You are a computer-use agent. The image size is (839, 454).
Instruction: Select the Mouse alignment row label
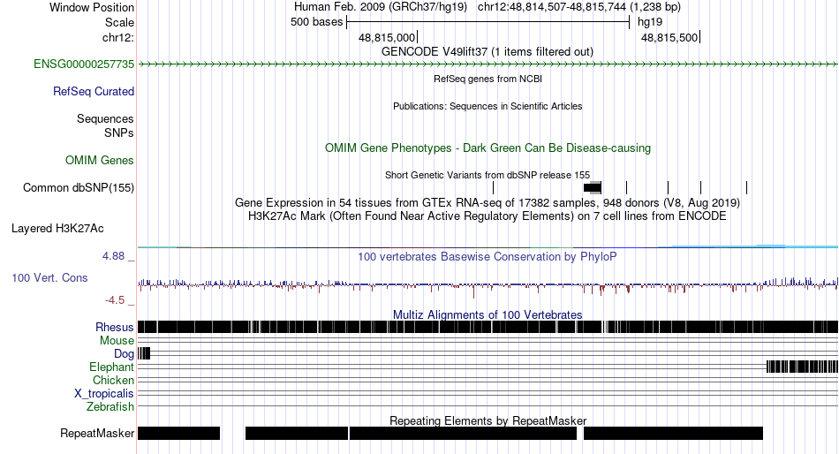pyautogui.click(x=117, y=341)
